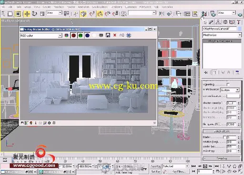
Task: Open the Create menu
Action: (x=47, y=7)
